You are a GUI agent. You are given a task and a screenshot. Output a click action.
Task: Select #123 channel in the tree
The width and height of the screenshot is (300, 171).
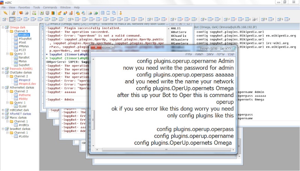[22, 50]
